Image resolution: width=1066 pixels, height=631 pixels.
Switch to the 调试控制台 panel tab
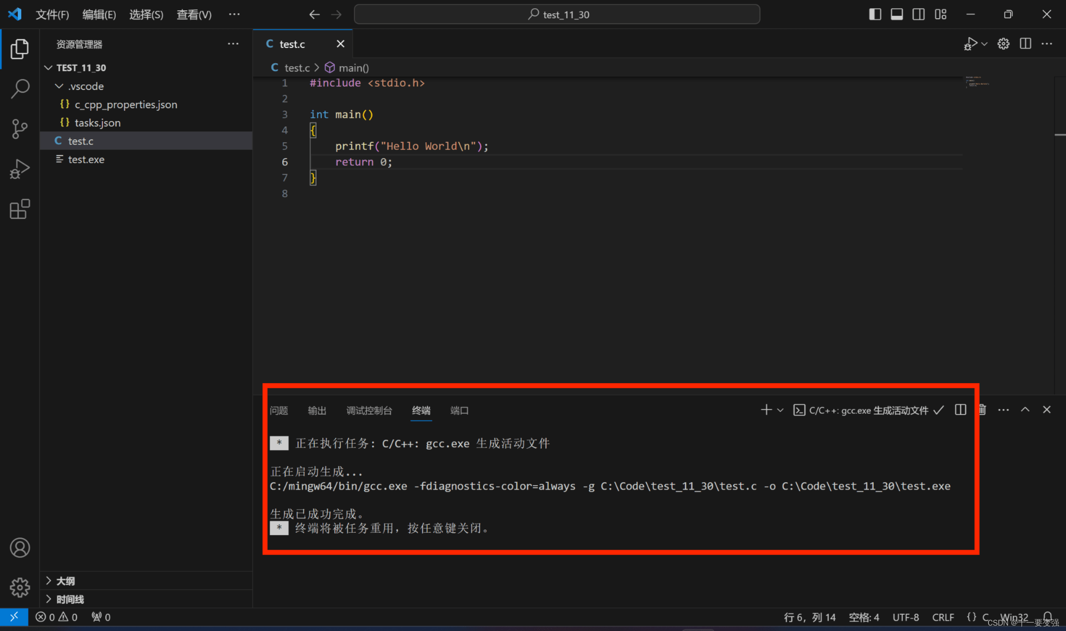click(x=369, y=410)
